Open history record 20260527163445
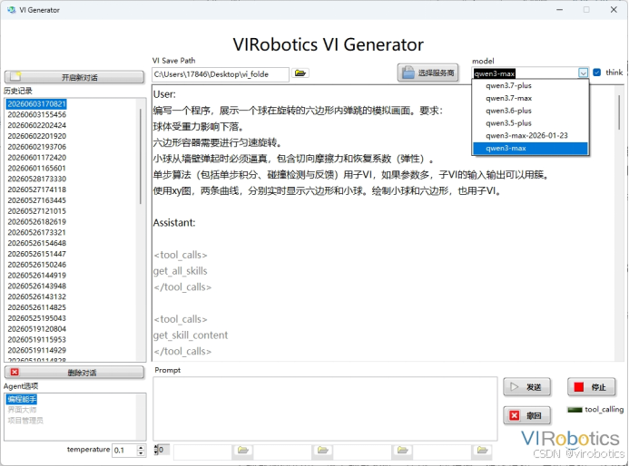The width and height of the screenshot is (629, 466). click(x=37, y=200)
